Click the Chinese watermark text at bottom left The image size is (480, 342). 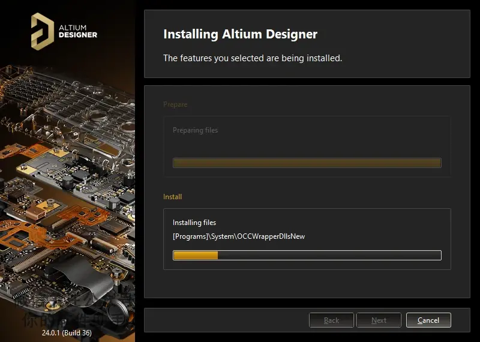coord(77,313)
